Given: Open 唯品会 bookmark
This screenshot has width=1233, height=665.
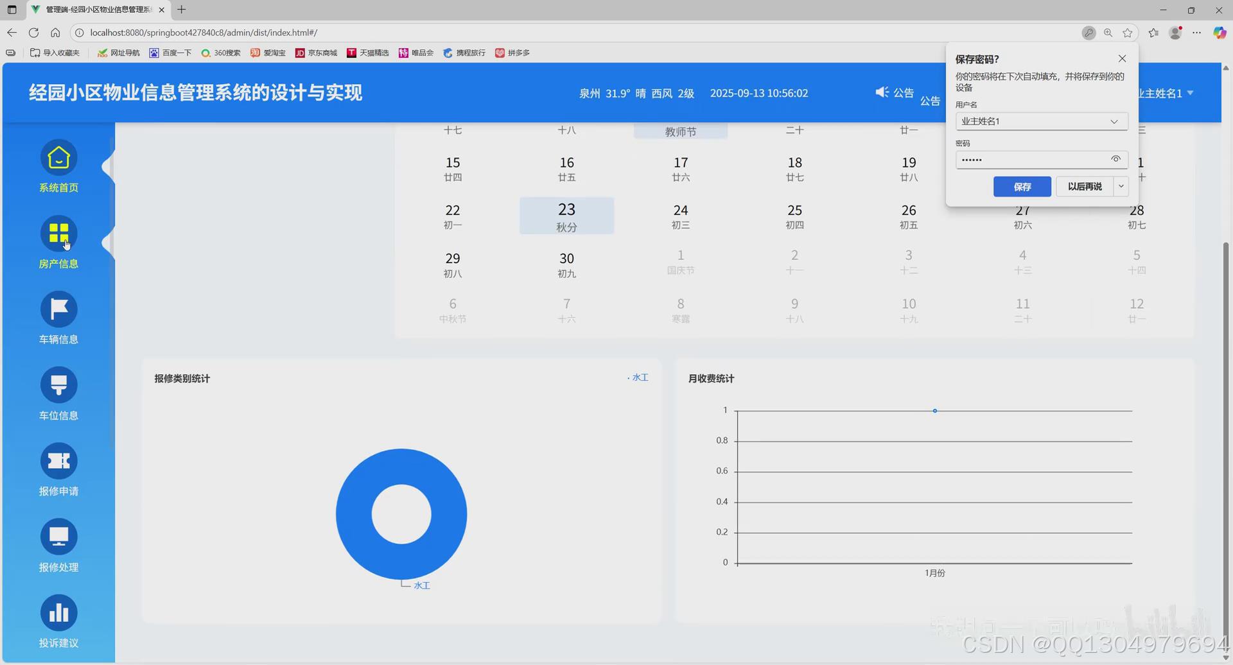Looking at the screenshot, I should pyautogui.click(x=416, y=53).
